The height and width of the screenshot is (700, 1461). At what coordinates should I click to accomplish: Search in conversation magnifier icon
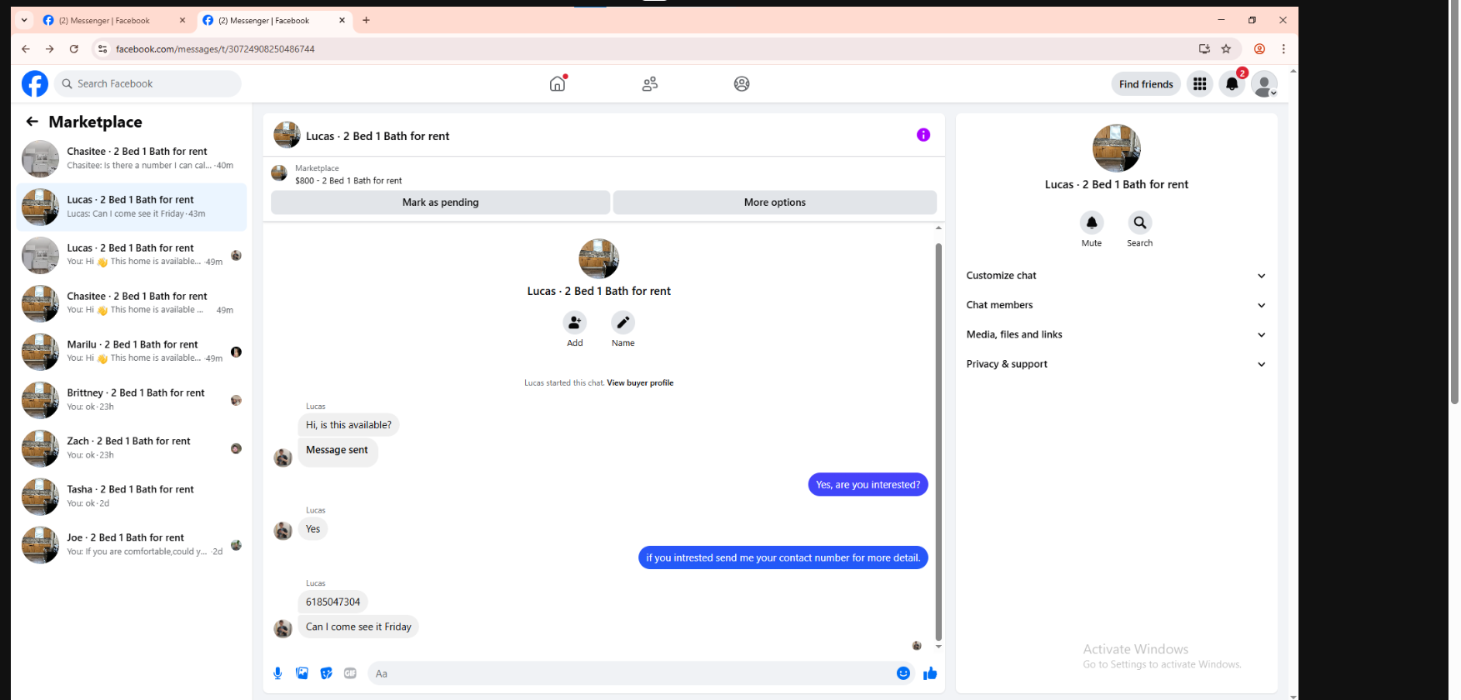coord(1140,222)
